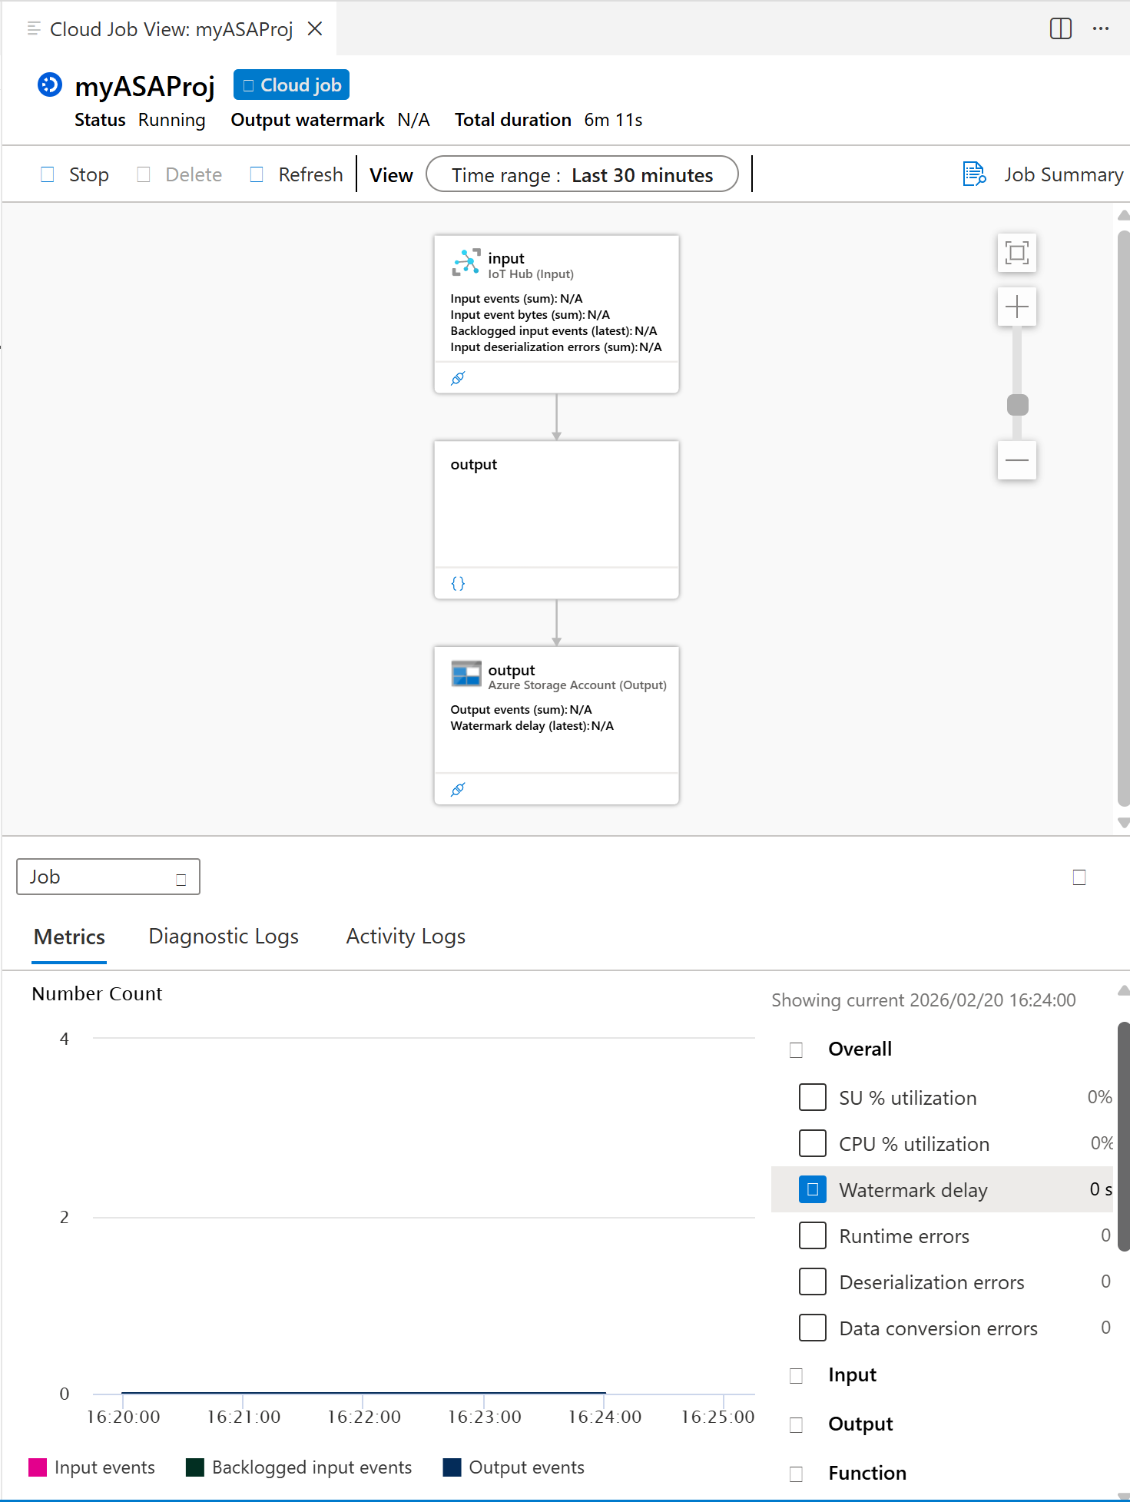The height and width of the screenshot is (1502, 1130).
Task: Open the Job selector dropdown
Action: pos(108,877)
